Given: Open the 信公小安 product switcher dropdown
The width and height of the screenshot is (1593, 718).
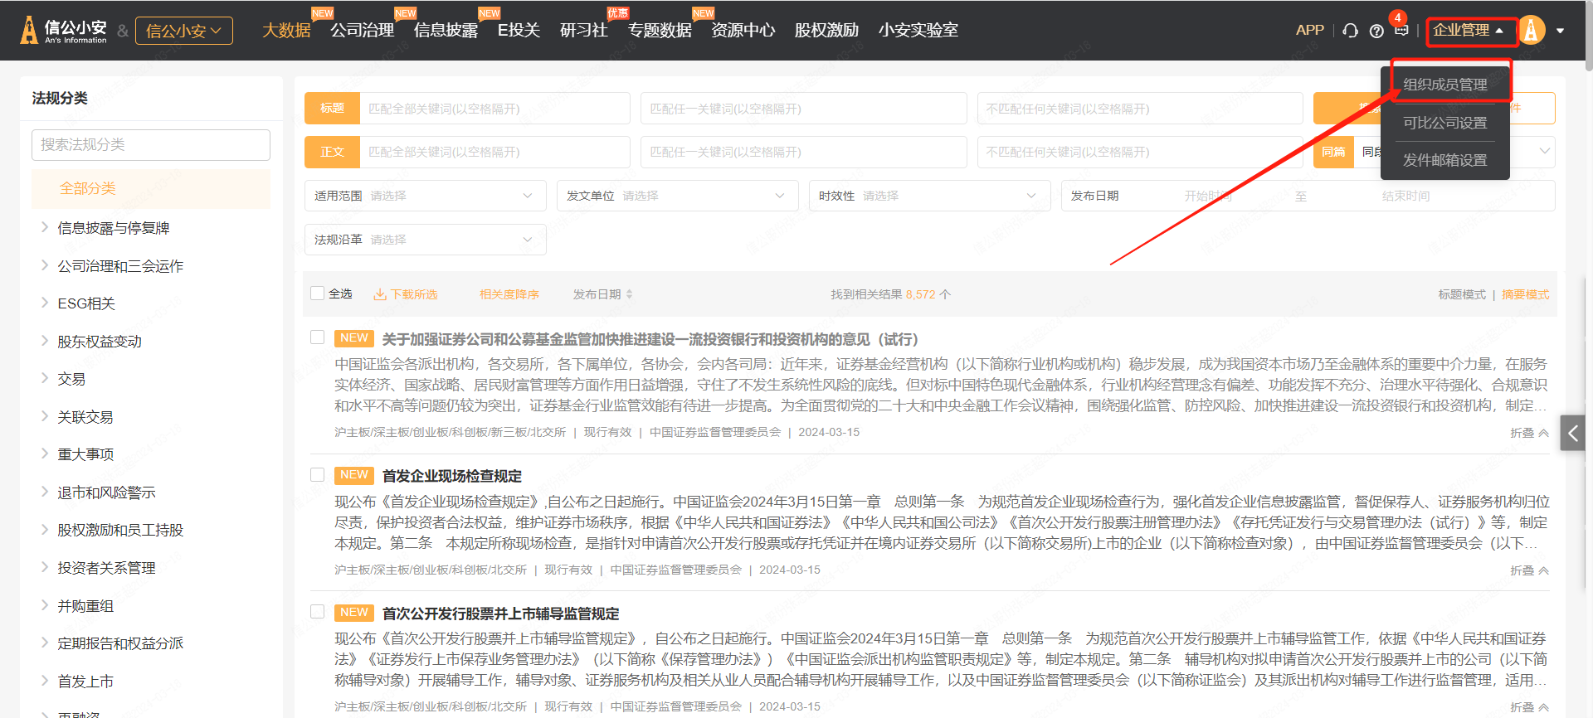Looking at the screenshot, I should (184, 31).
